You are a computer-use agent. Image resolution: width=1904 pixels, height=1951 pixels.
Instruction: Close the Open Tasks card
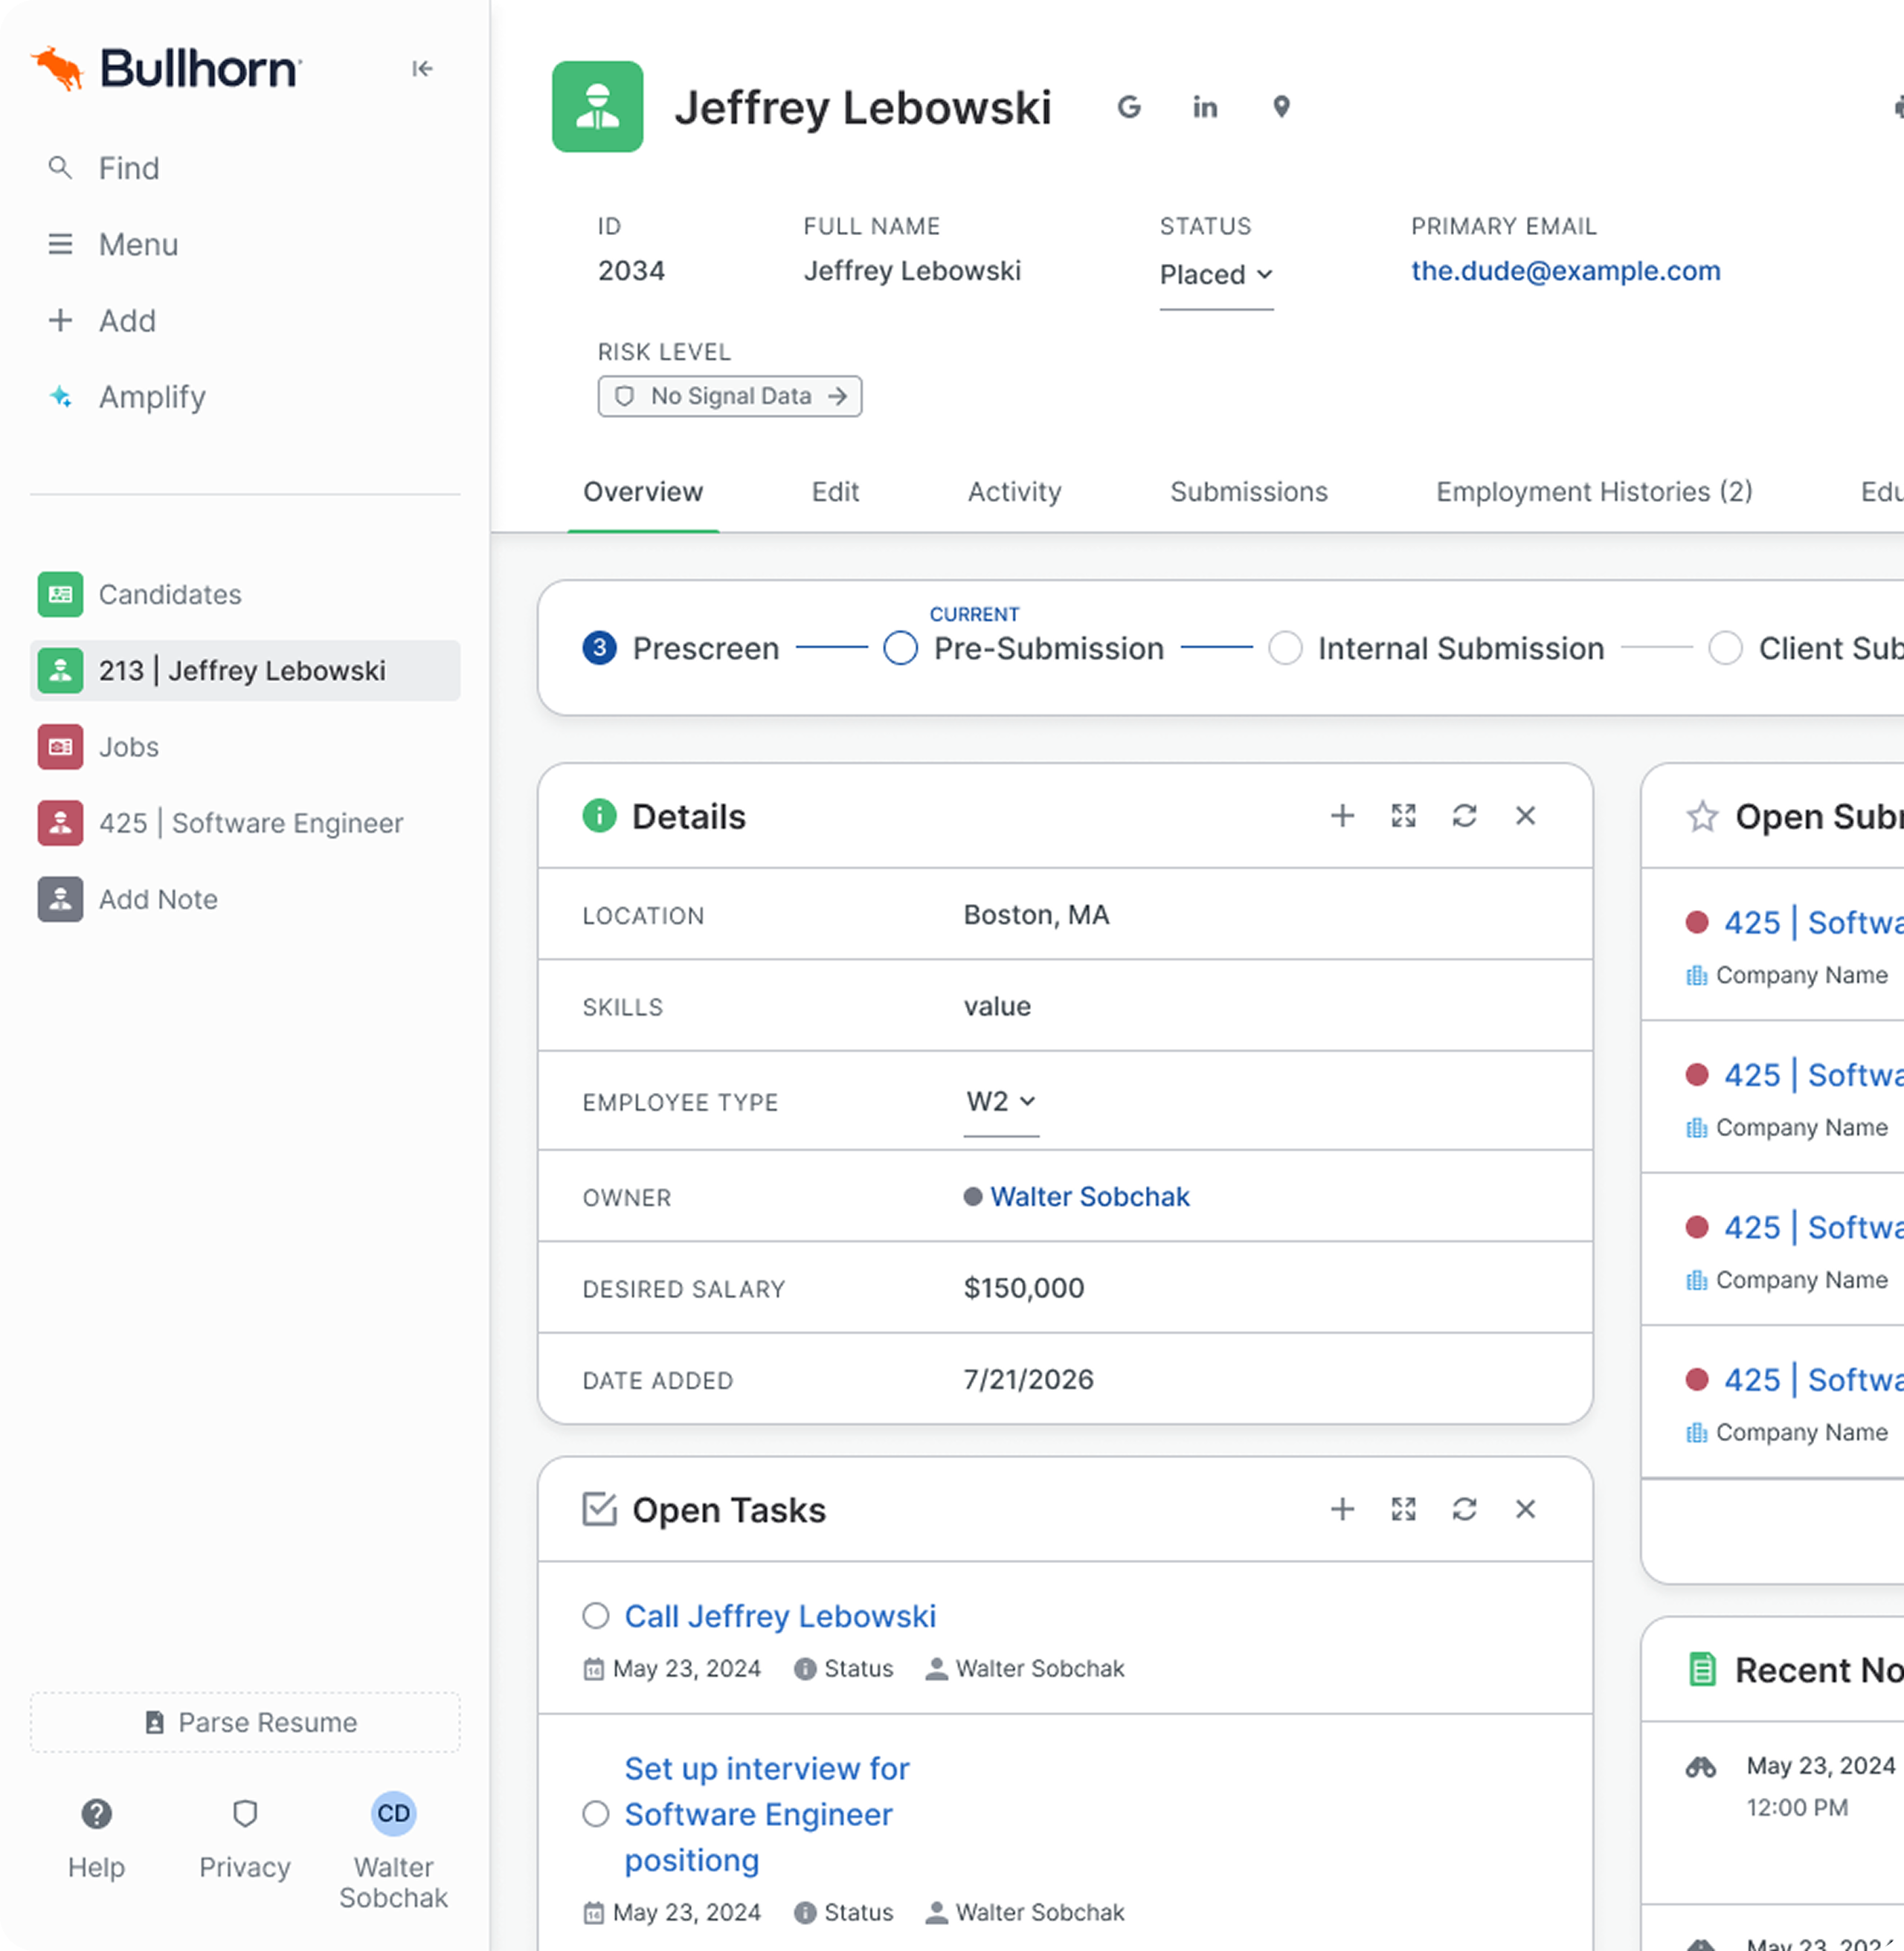(1525, 1509)
